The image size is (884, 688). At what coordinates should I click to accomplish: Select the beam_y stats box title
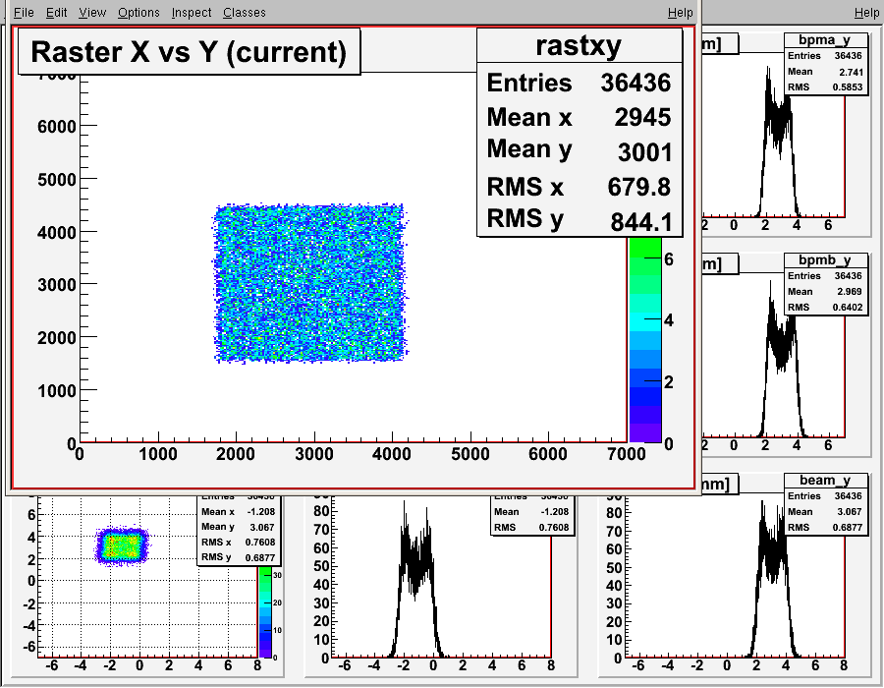pyautogui.click(x=825, y=481)
